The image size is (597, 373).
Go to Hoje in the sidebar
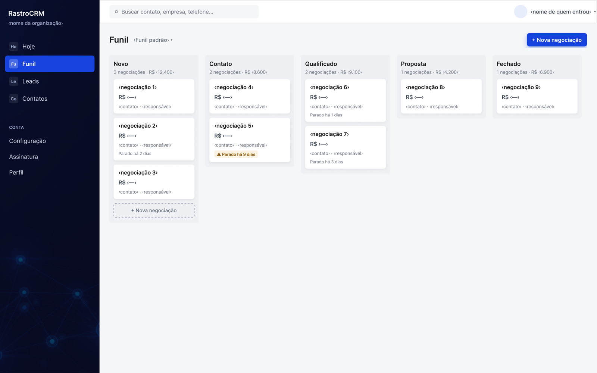point(50,47)
